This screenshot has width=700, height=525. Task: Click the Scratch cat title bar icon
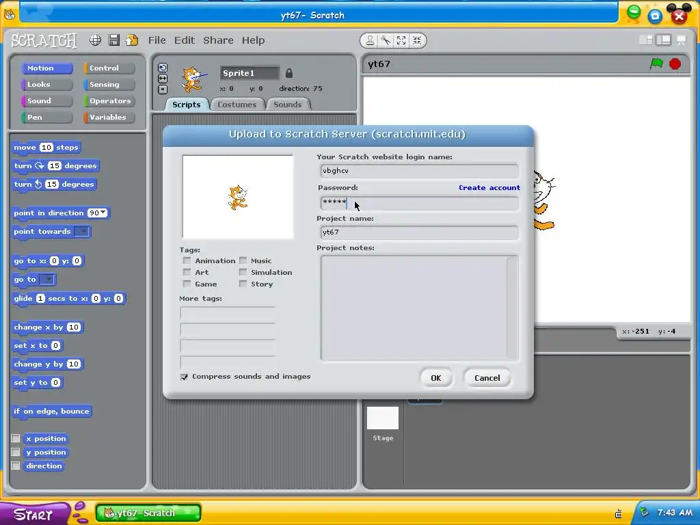coord(10,14)
